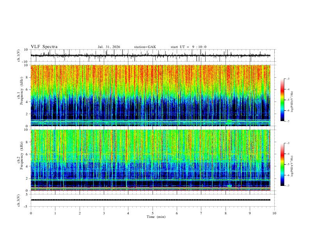Click the Time (min) axis label
The width and height of the screenshot is (309, 239).
click(156, 217)
